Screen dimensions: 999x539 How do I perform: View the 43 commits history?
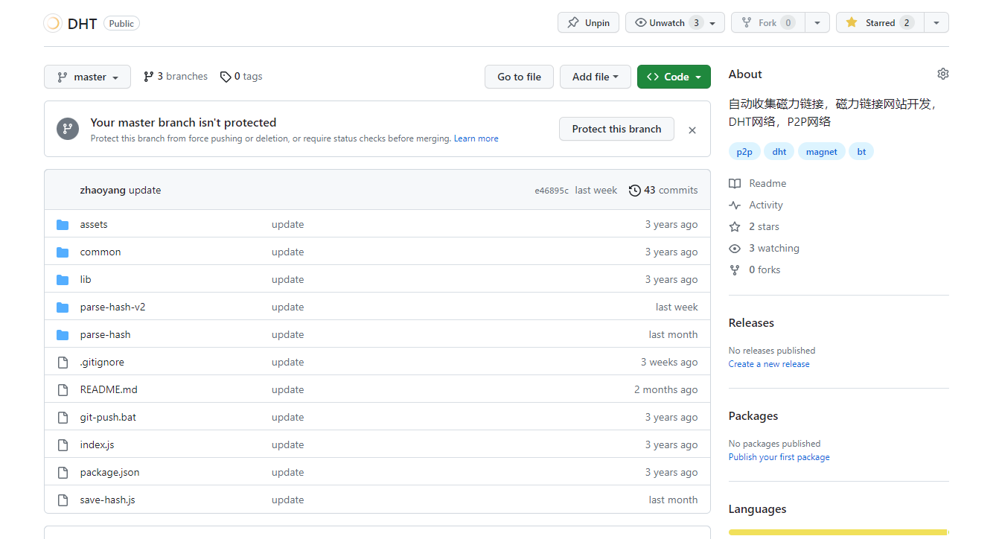point(663,191)
